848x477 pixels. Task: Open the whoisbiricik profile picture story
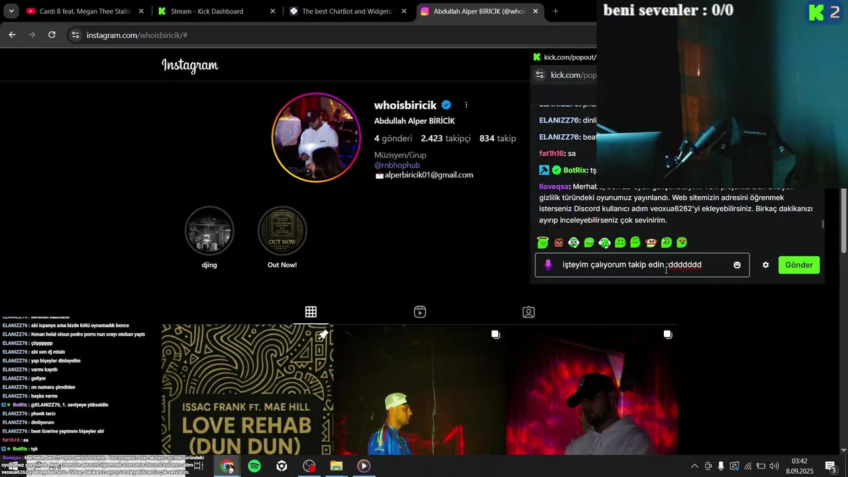tap(317, 138)
